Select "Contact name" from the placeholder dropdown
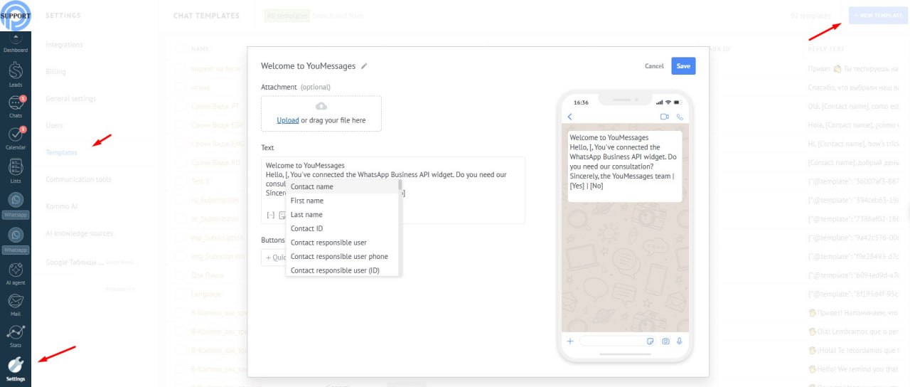The width and height of the screenshot is (910, 387). coord(311,186)
